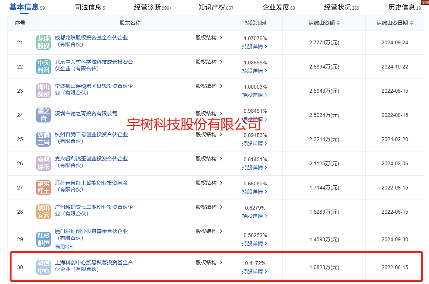Click the 德之青 shareholder logo

(x=44, y=115)
